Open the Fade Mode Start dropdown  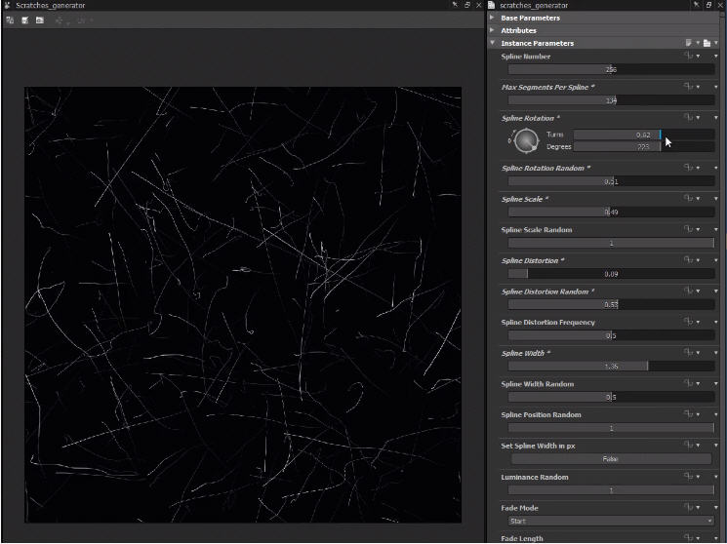[x=611, y=521]
